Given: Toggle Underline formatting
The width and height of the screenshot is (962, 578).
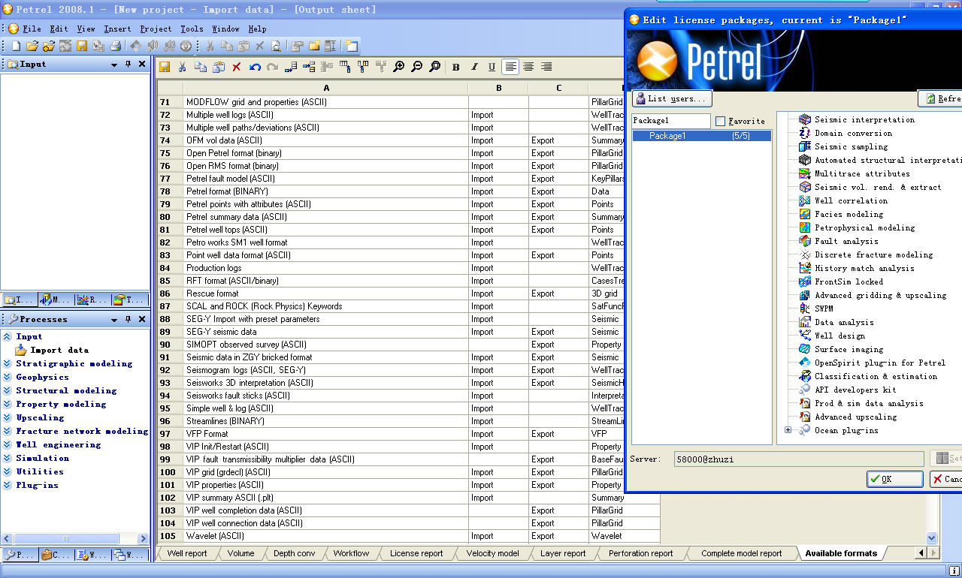Looking at the screenshot, I should point(492,67).
